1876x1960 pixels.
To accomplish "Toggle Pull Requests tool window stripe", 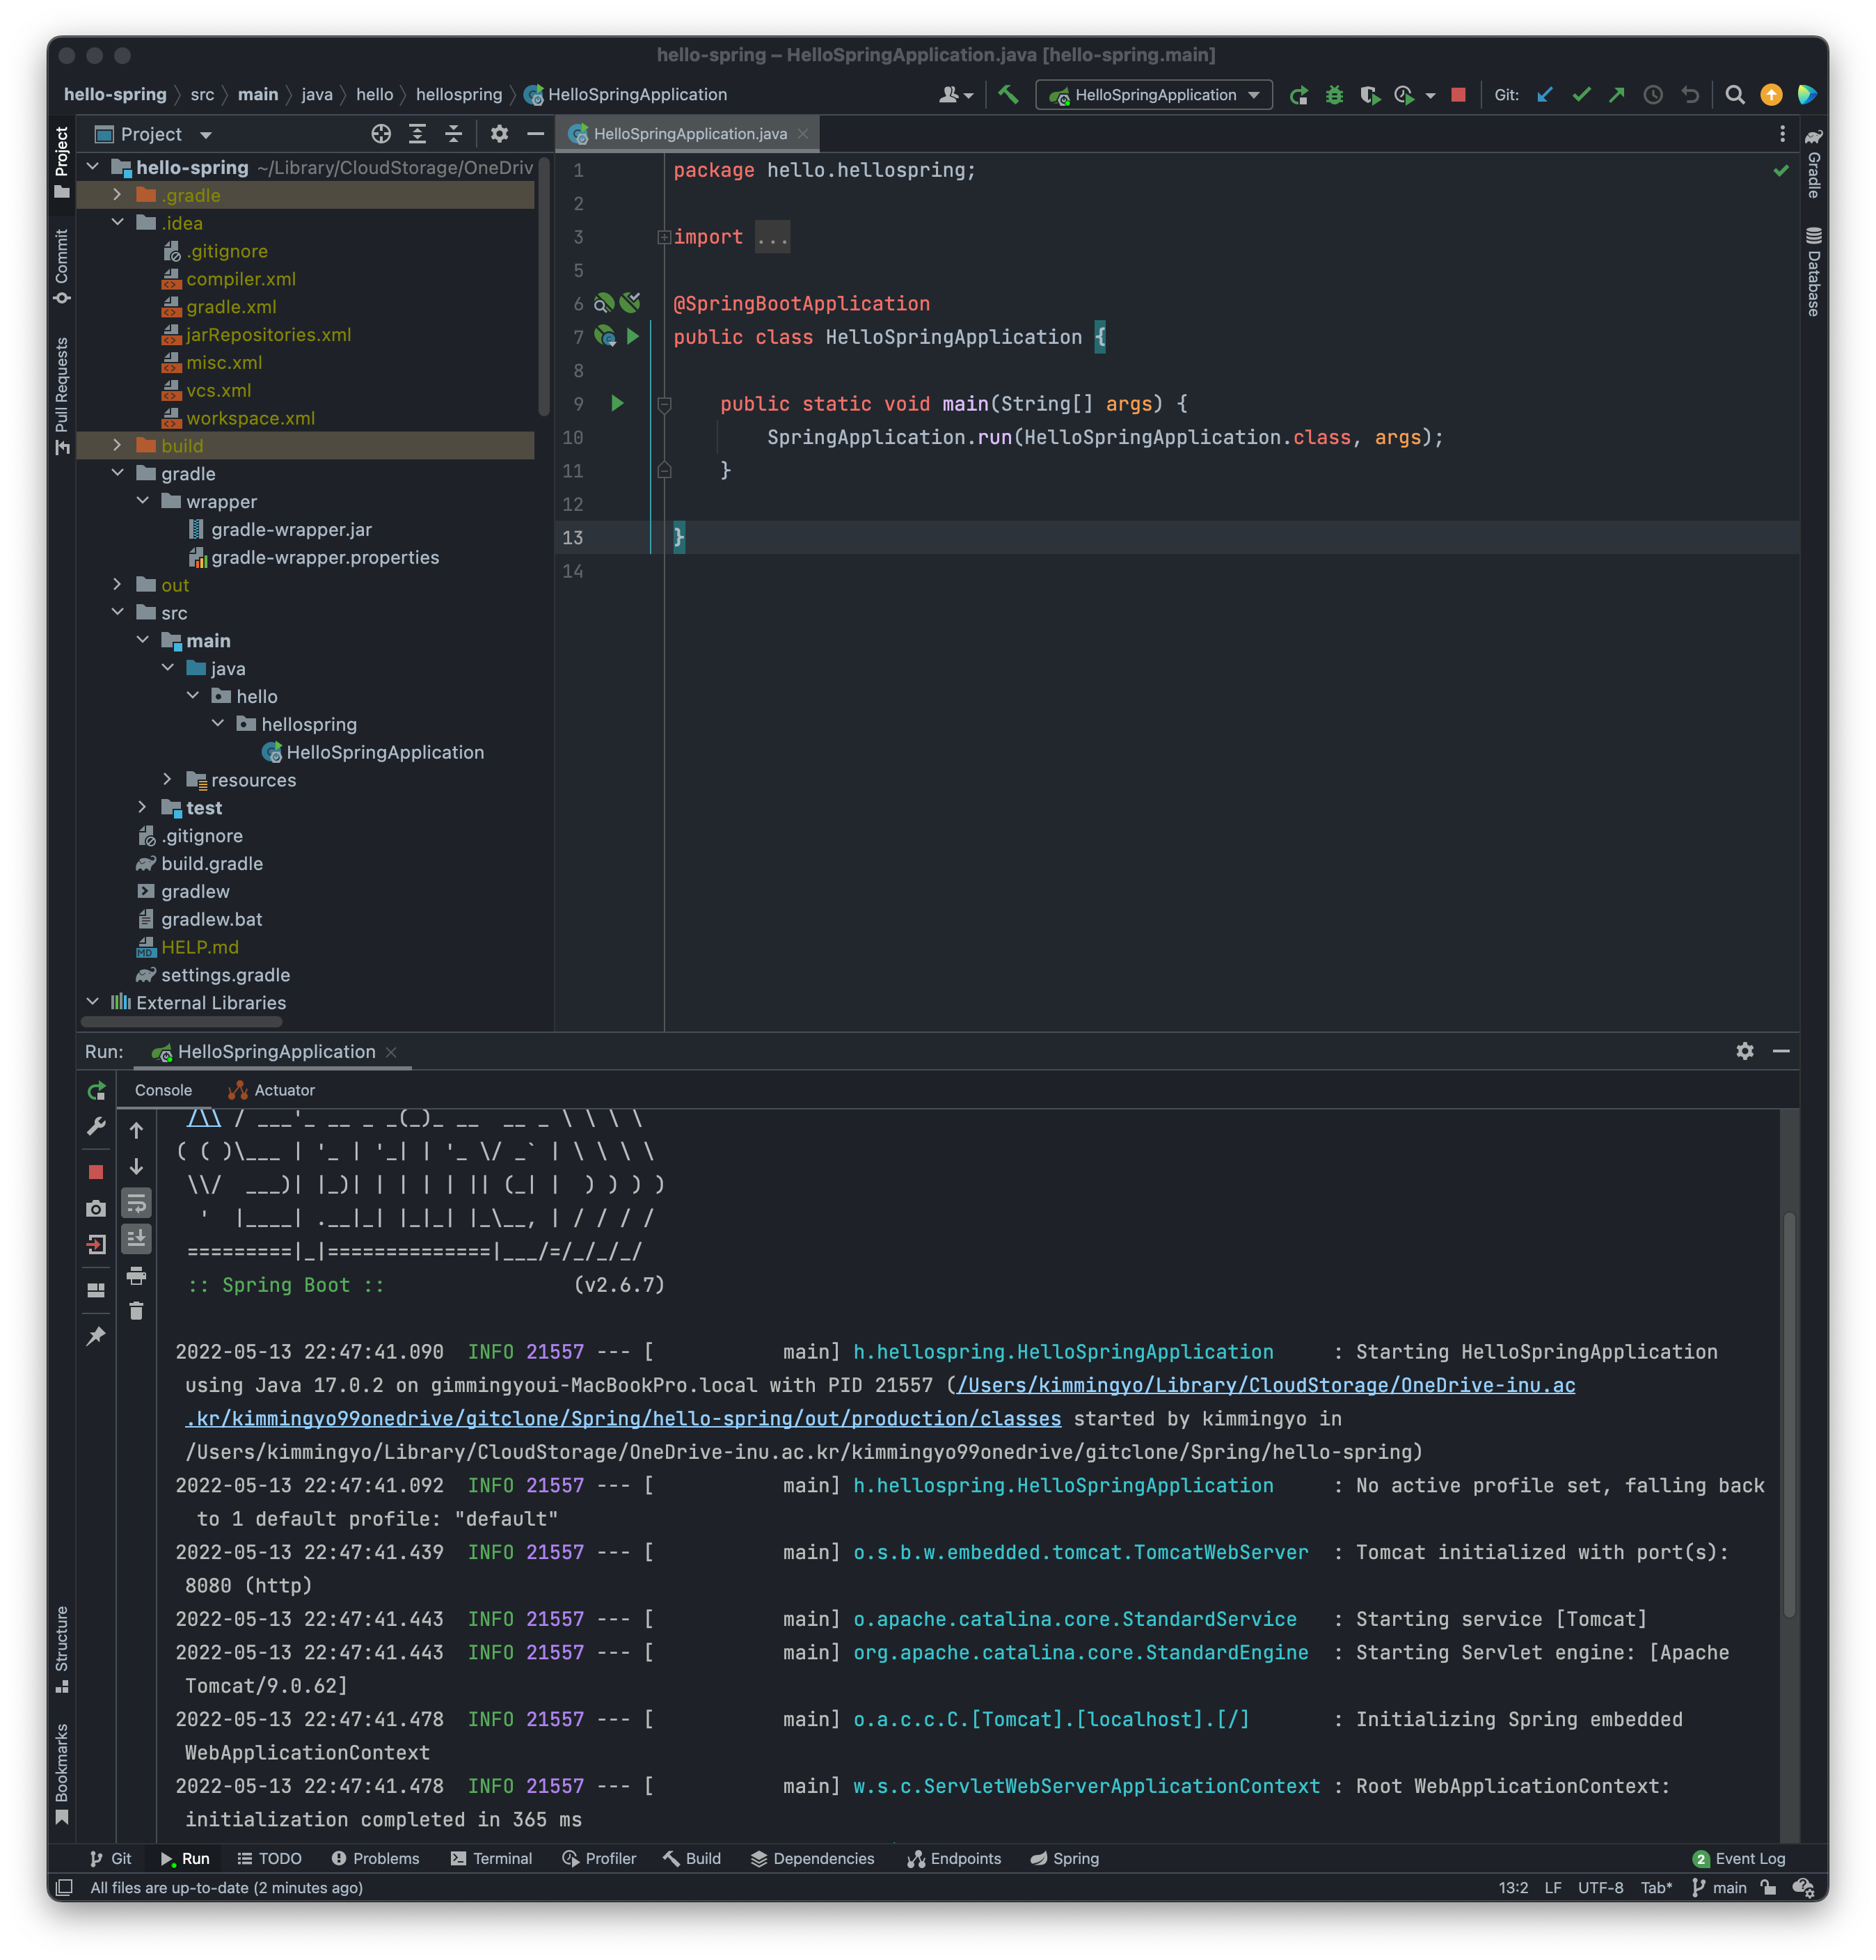I will 62,395.
